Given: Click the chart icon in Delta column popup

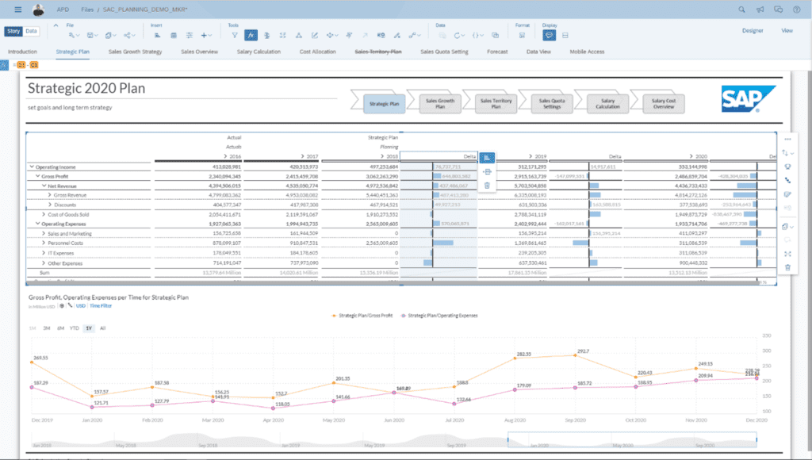Looking at the screenshot, I should pos(487,158).
